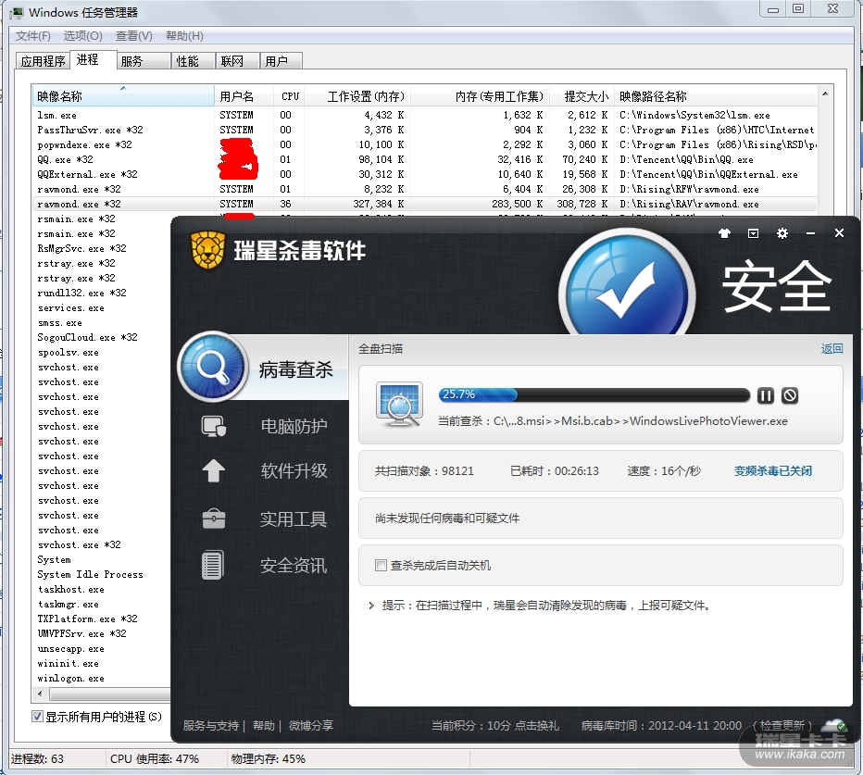
Task: Open 服务与支持 link
Action: tap(211, 725)
